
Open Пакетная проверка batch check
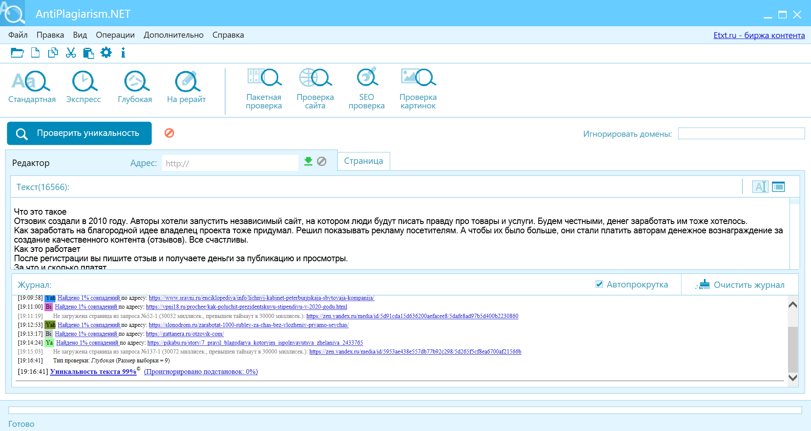click(264, 78)
